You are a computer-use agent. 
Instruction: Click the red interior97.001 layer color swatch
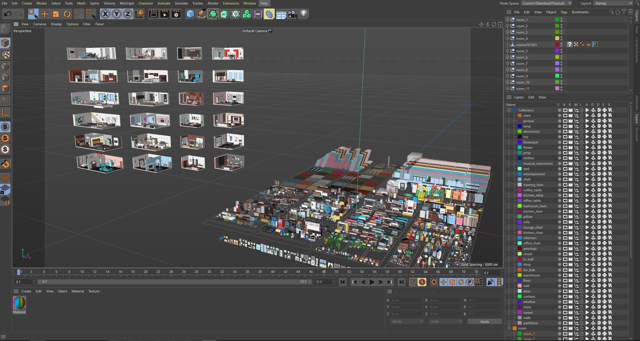(557, 45)
